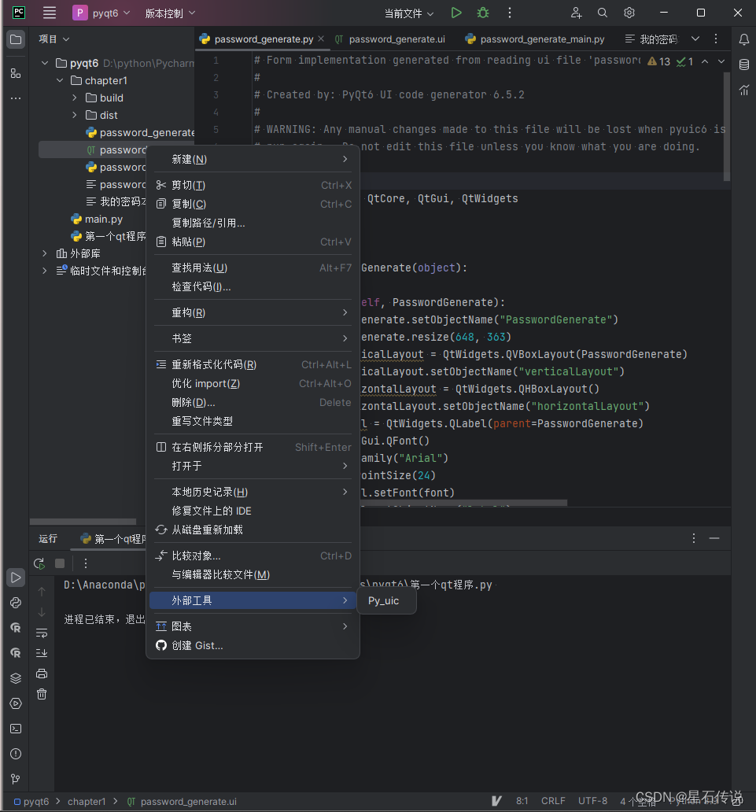Open the Problems tool window

15,754
